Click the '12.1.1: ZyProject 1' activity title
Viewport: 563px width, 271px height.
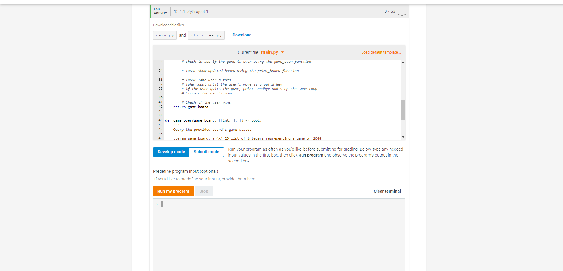[191, 12]
